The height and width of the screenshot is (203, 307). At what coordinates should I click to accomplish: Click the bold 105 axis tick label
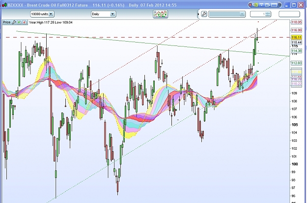pos(295,125)
